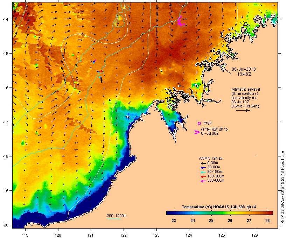This screenshot has height=238, width=287.
Task: Click the longitude axis label 124
Action: pos(189,235)
